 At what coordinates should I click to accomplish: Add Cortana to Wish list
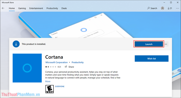[152, 58]
